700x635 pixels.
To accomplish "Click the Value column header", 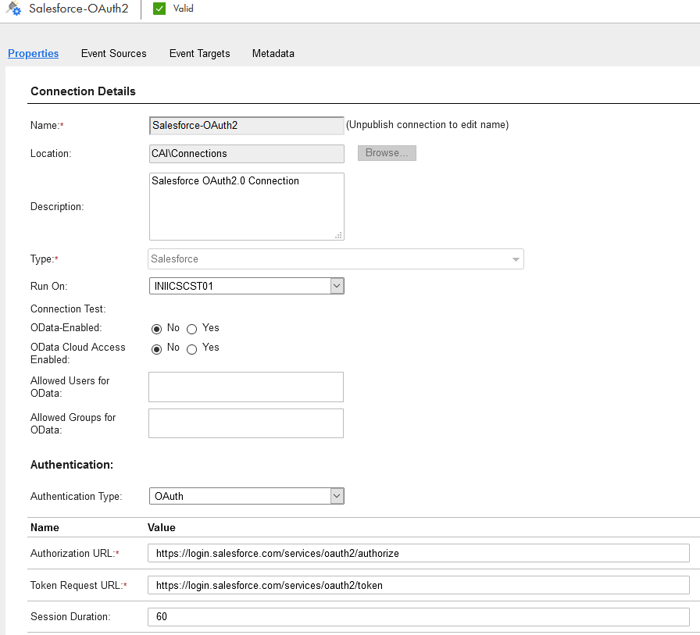I will pos(162,527).
